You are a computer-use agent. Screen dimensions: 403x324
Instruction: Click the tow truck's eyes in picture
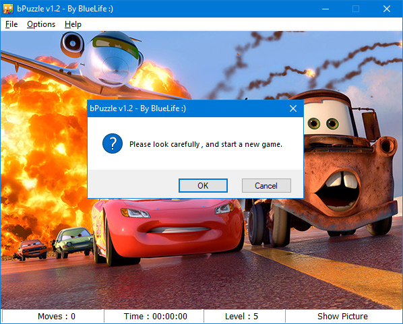pos(323,123)
